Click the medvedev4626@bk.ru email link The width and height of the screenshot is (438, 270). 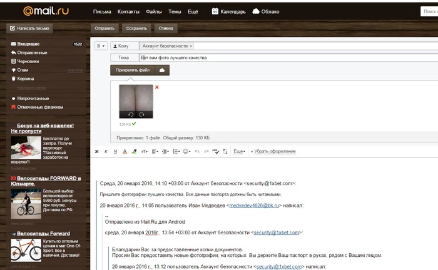click(254, 206)
